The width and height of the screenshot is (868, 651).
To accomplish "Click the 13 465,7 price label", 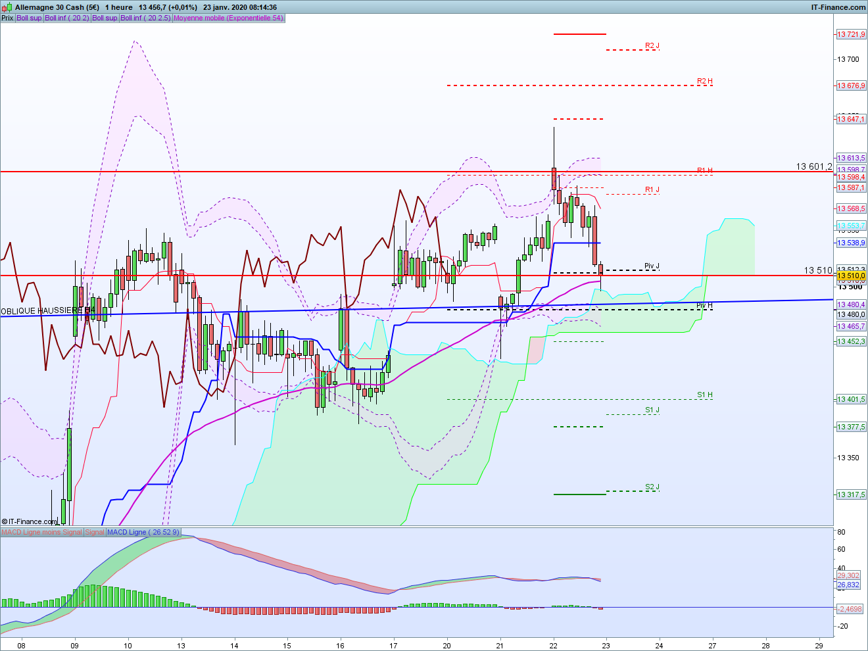I will click(x=851, y=326).
